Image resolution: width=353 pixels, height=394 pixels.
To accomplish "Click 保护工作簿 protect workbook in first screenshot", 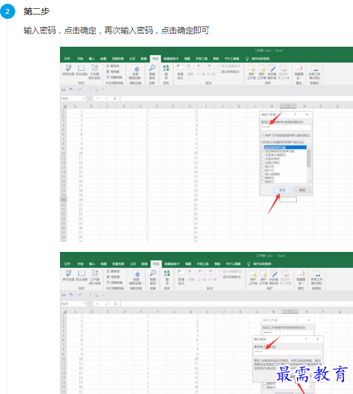I will (x=261, y=72).
